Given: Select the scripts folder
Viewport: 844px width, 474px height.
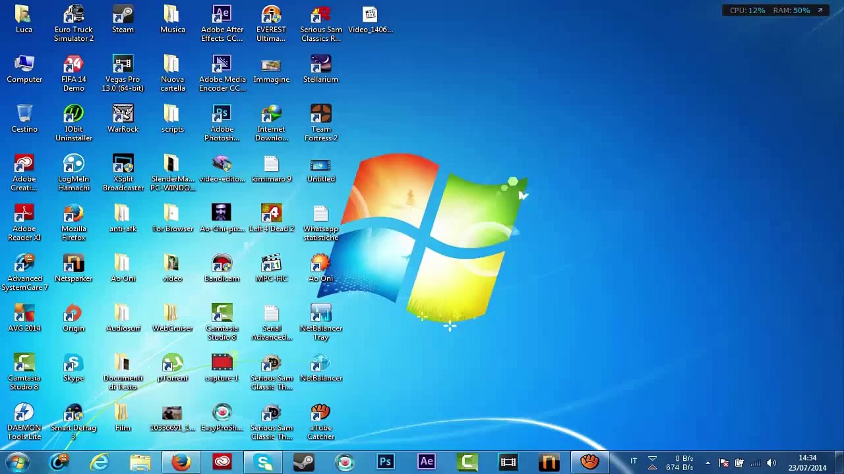Looking at the screenshot, I should point(172,119).
